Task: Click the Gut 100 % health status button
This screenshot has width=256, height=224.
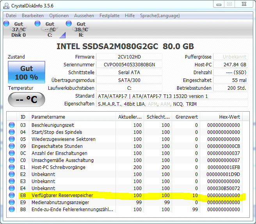Action: (27, 72)
